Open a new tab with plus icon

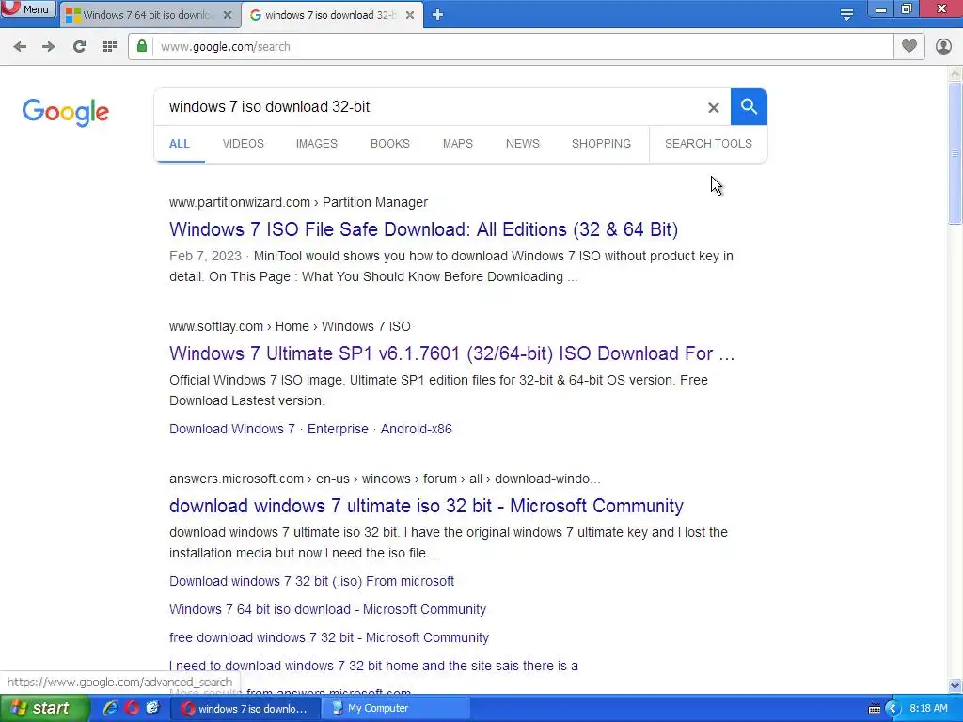tap(437, 15)
